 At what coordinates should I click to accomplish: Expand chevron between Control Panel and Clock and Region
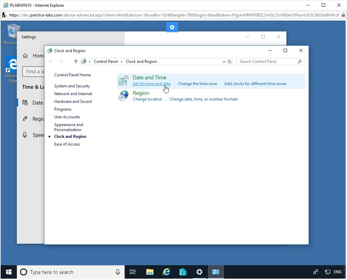(x=122, y=62)
